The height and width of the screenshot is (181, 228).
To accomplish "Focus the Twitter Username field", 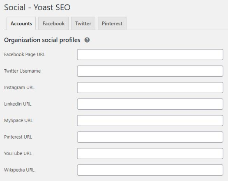I will coord(150,71).
